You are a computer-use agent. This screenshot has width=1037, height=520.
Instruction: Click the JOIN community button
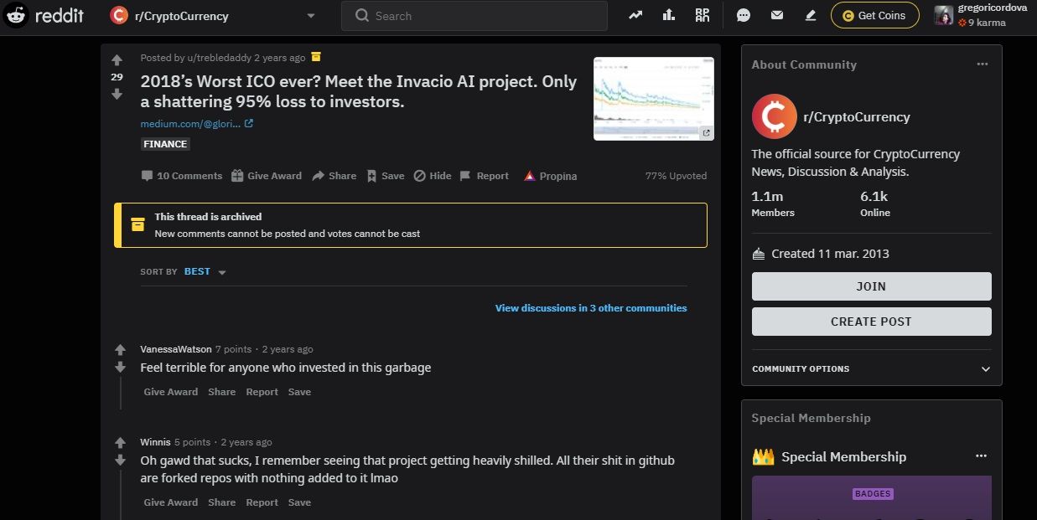pyautogui.click(x=871, y=286)
